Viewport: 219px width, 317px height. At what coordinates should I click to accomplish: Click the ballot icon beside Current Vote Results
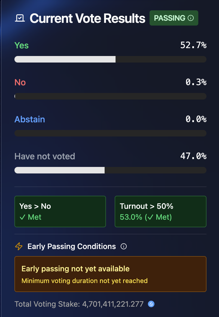click(x=20, y=18)
